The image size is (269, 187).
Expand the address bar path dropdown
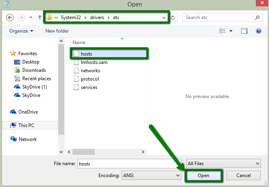point(164,17)
